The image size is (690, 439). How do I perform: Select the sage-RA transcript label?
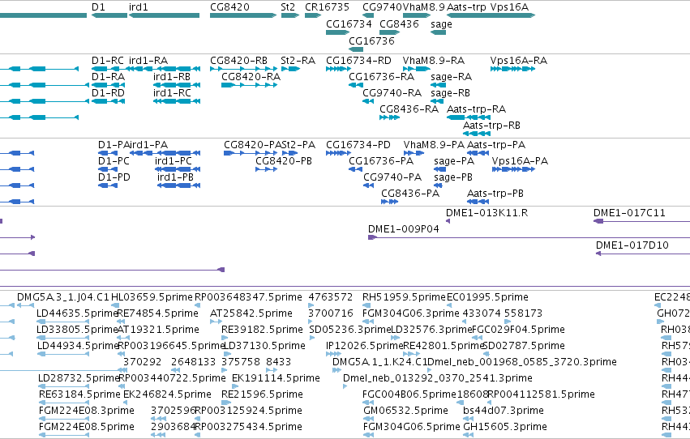tap(451, 77)
